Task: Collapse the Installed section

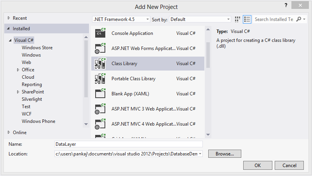Action: pyautogui.click(x=8, y=29)
